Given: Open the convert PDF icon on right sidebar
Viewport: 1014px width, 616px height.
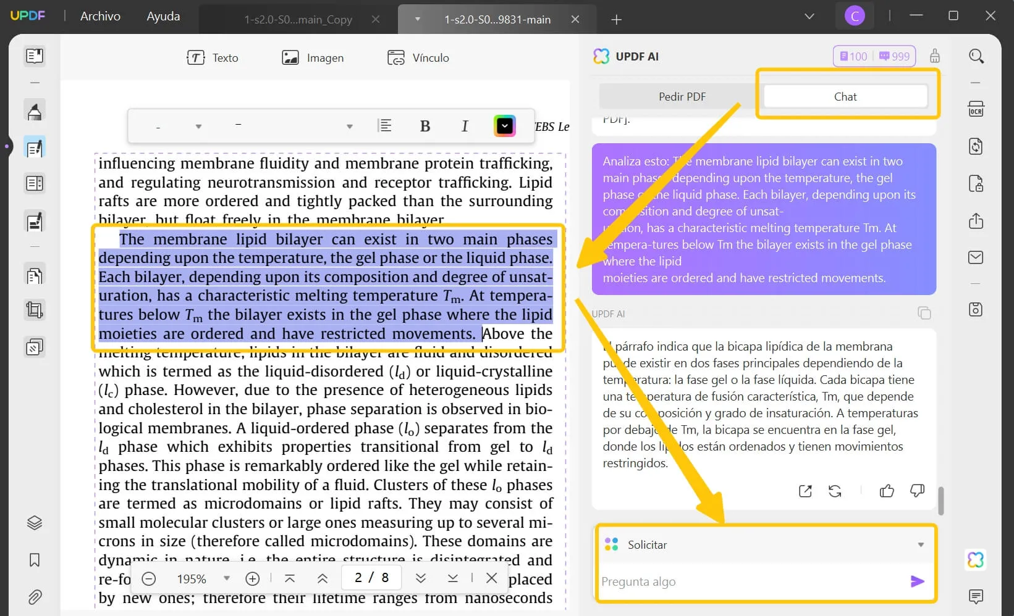Looking at the screenshot, I should point(976,147).
